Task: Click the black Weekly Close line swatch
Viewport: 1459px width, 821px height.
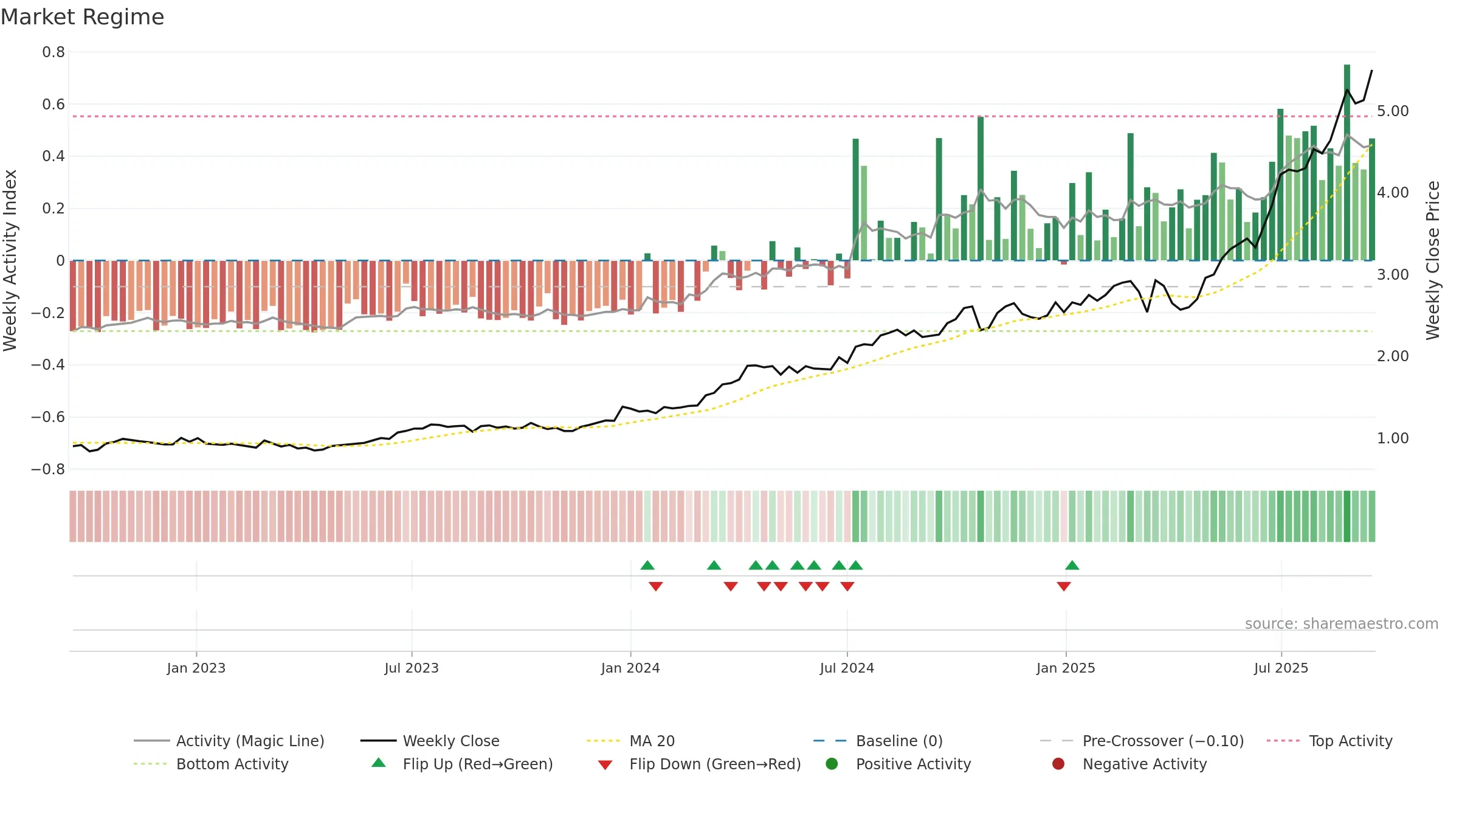Action: (x=378, y=741)
